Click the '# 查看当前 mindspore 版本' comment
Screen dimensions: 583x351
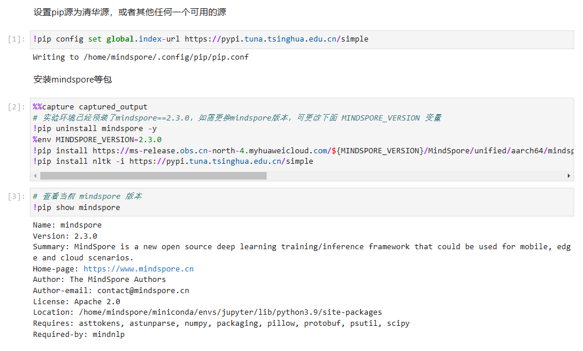87,197
